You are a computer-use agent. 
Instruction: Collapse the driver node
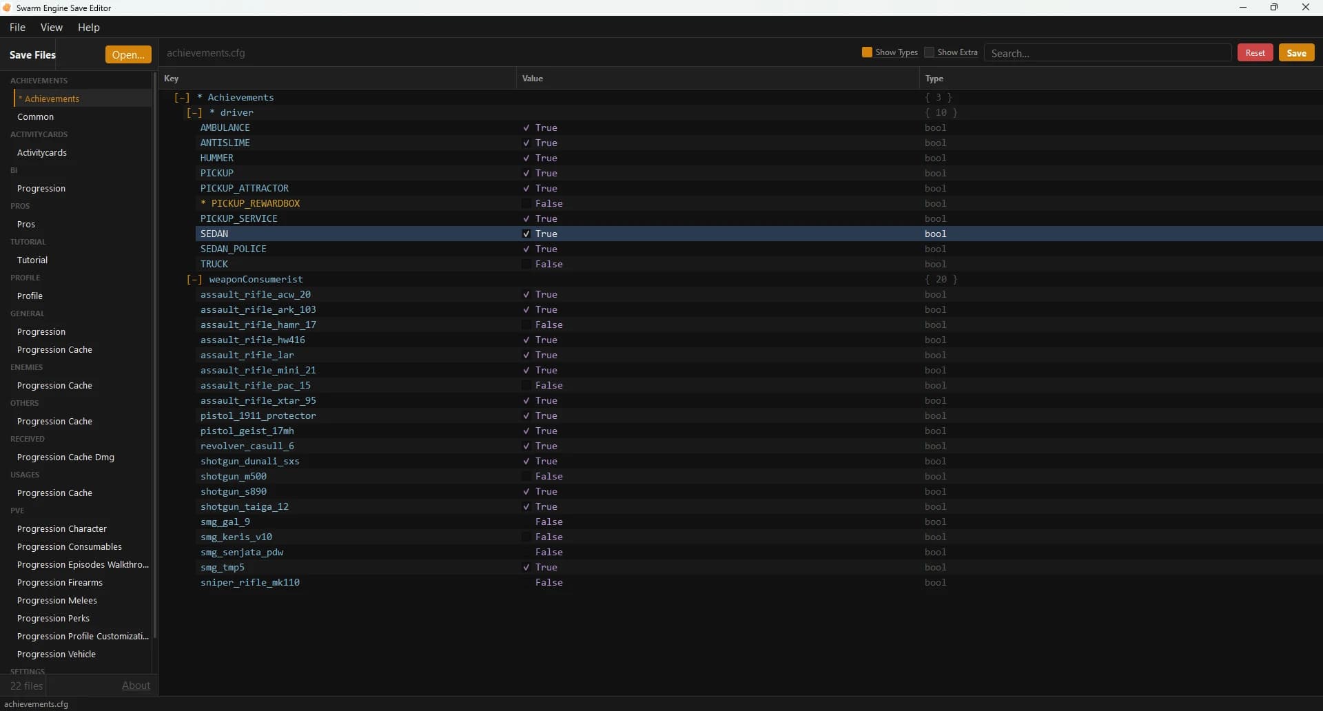(x=194, y=112)
